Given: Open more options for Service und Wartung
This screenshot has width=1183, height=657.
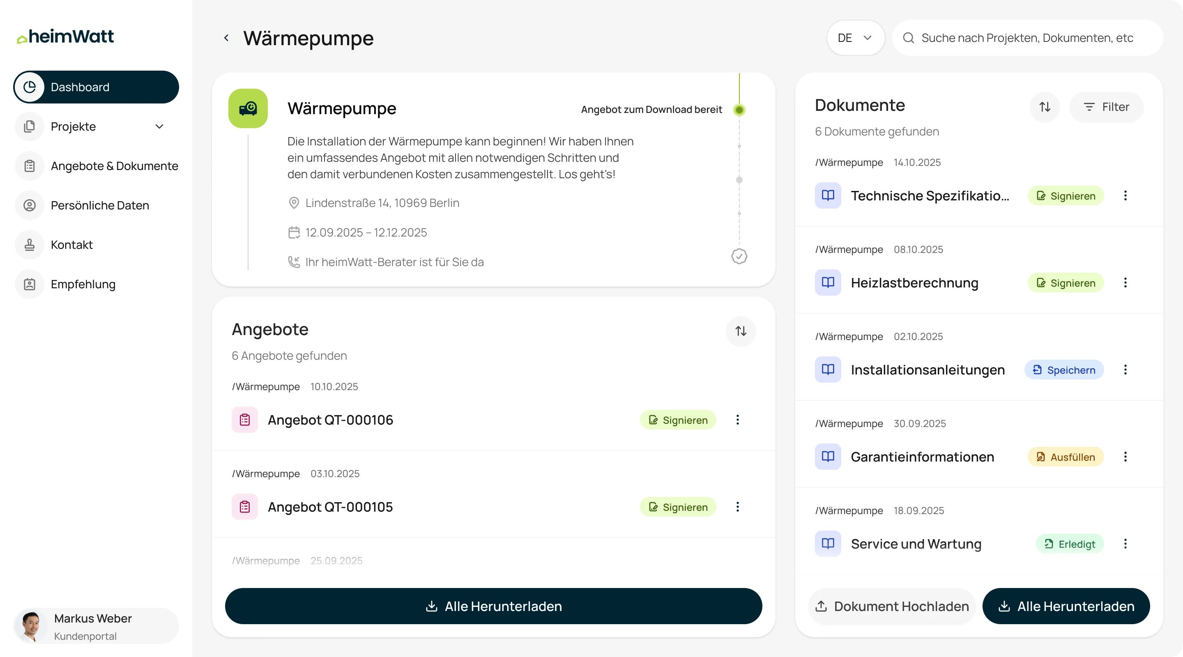Looking at the screenshot, I should (x=1125, y=544).
